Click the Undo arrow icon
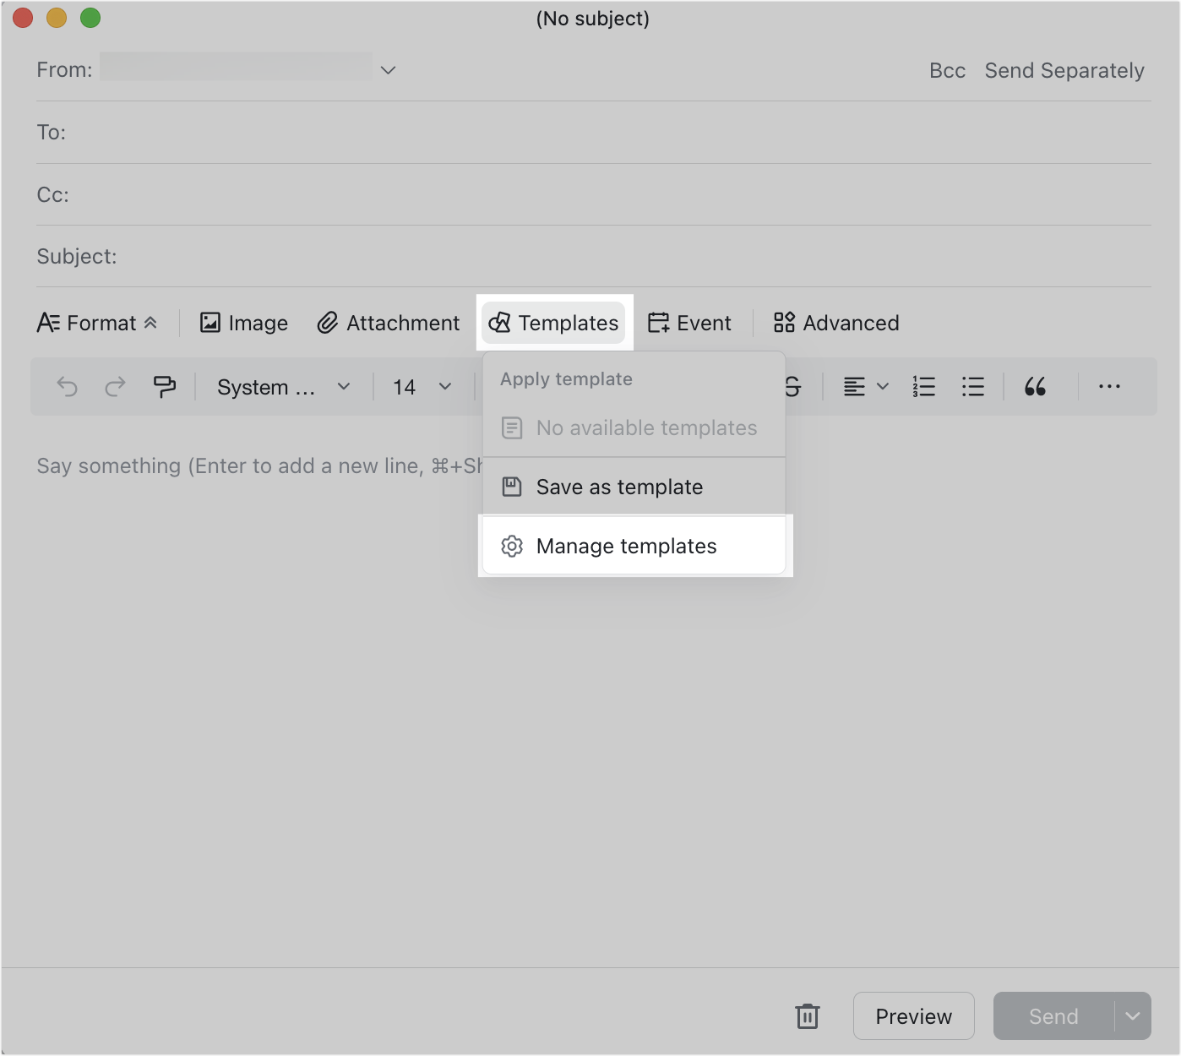 68,386
